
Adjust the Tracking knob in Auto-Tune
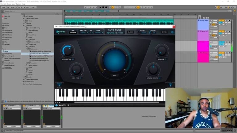pyautogui.click(x=151, y=33)
